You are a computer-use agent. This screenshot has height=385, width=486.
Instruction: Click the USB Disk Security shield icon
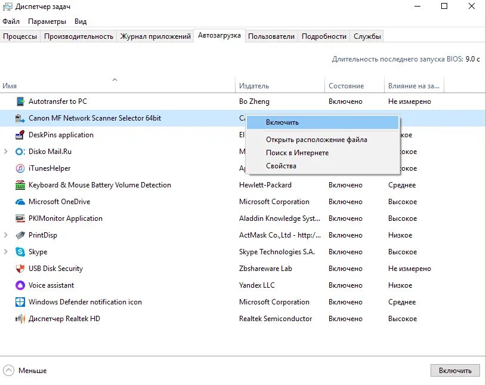click(20, 269)
